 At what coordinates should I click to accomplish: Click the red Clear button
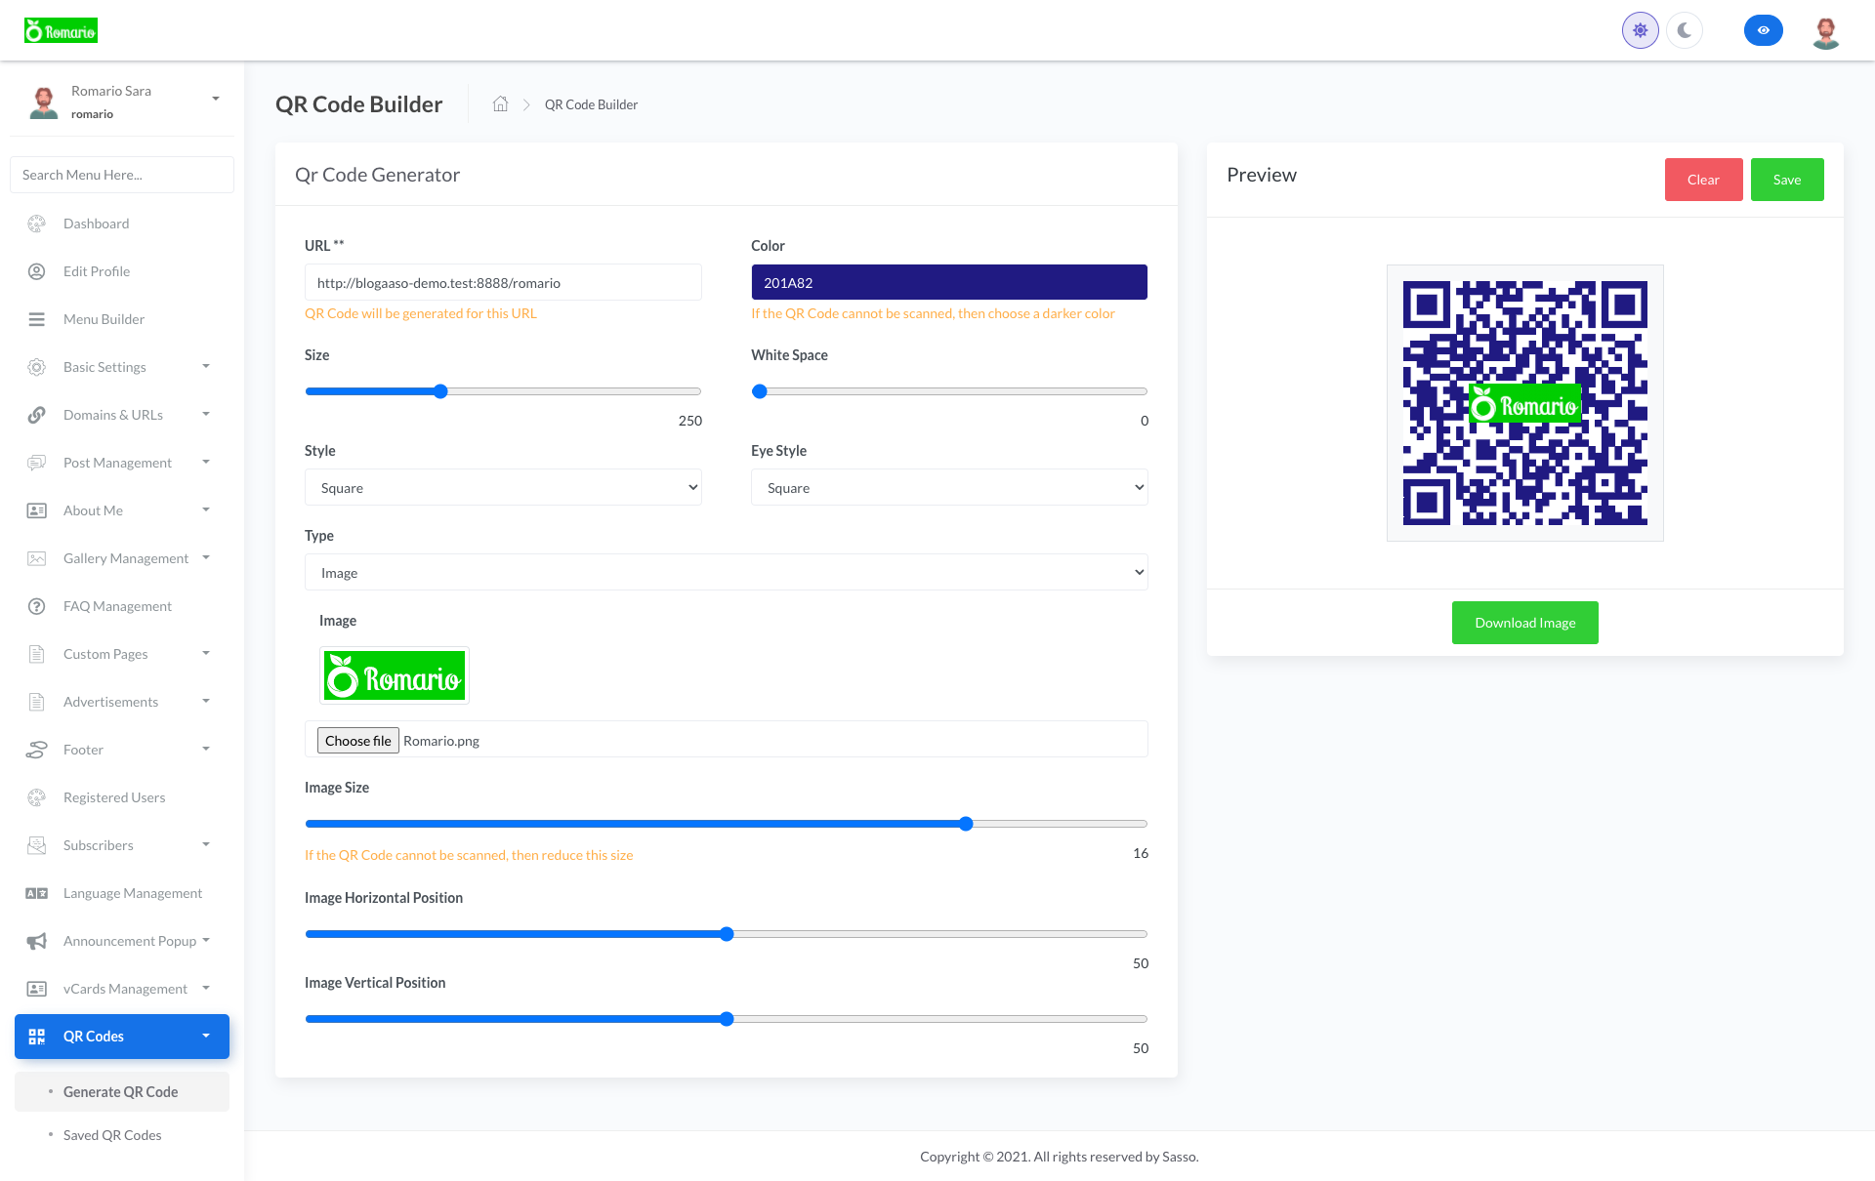pyautogui.click(x=1703, y=180)
